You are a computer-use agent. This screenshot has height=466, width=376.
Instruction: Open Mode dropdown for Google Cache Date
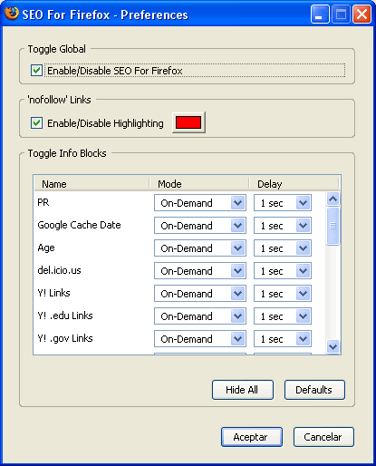point(200,226)
